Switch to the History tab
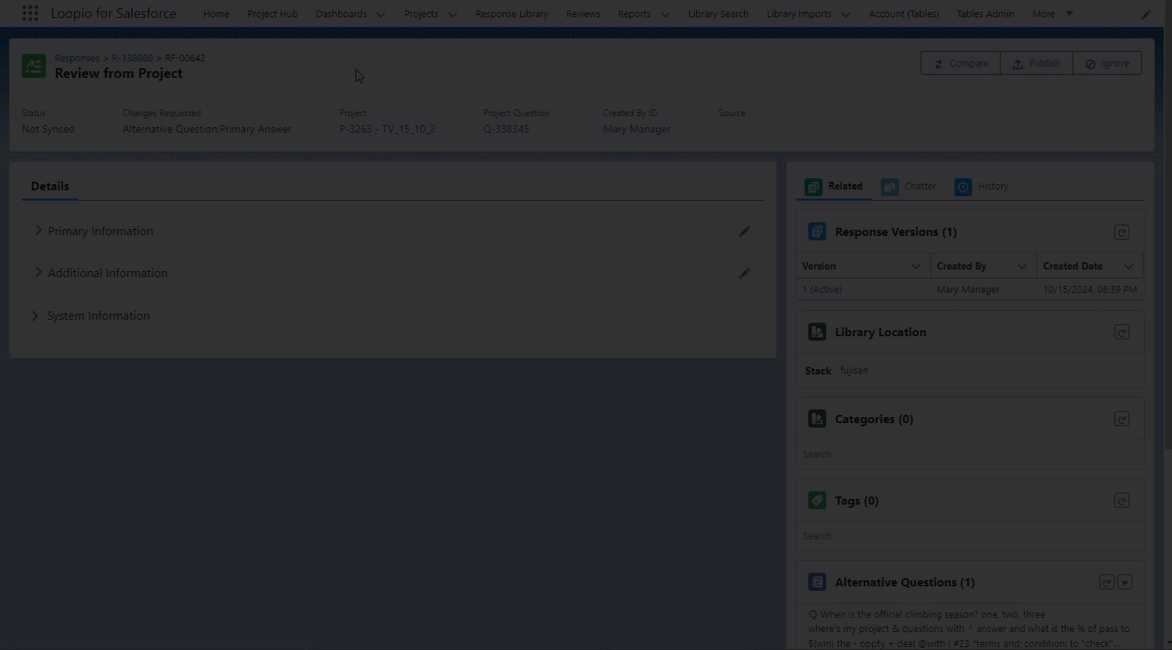 pos(982,186)
